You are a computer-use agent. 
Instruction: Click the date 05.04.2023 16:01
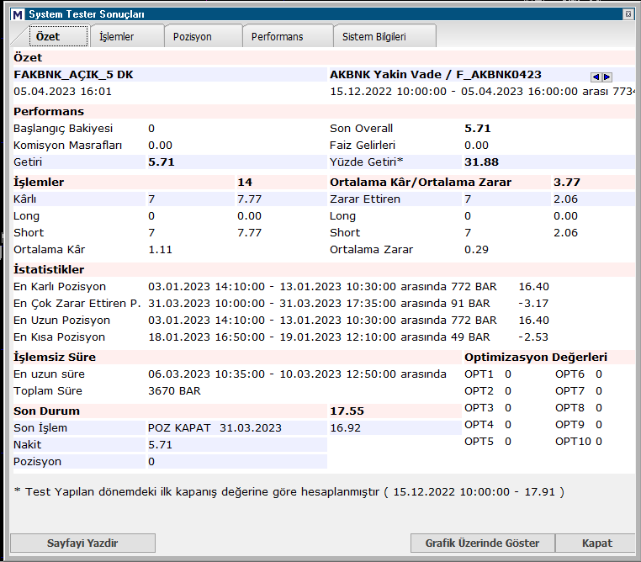click(62, 91)
